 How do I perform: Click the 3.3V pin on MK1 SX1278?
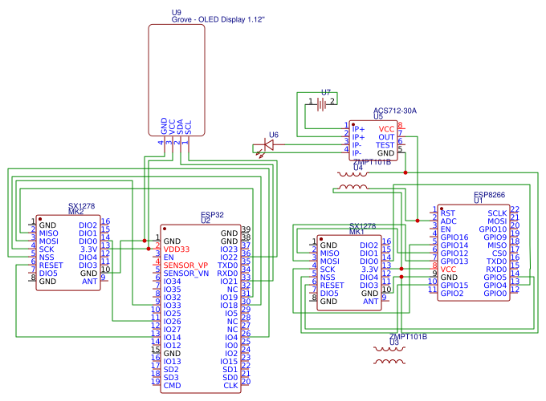[370, 269]
